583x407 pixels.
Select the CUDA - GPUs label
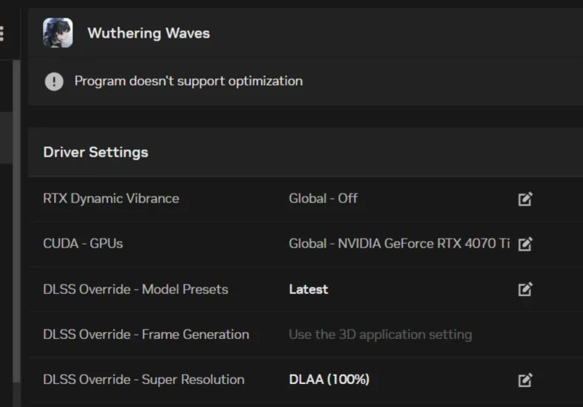[83, 244]
